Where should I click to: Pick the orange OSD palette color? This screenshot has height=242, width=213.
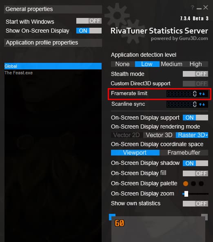pos(186,184)
